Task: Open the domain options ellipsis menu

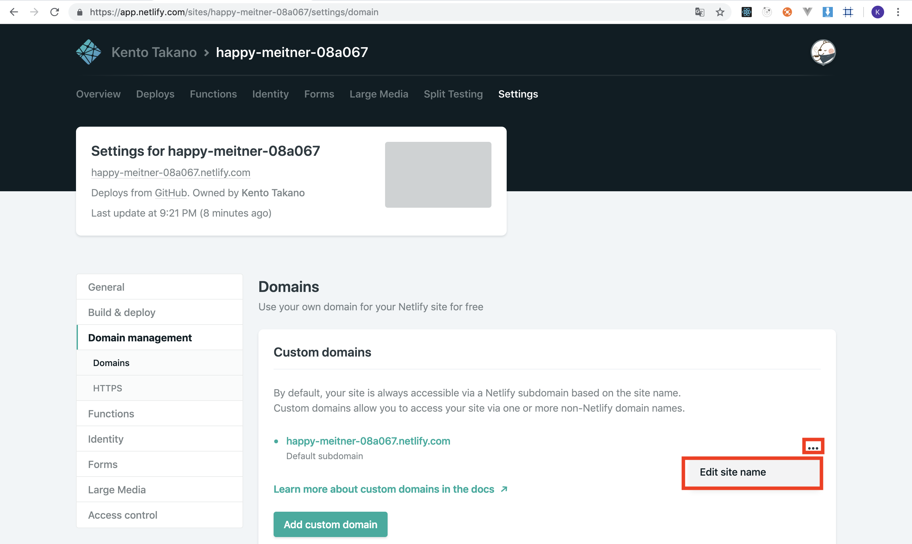Action: (813, 447)
